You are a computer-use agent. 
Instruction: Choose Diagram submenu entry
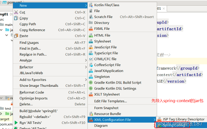(x=122, y=126)
